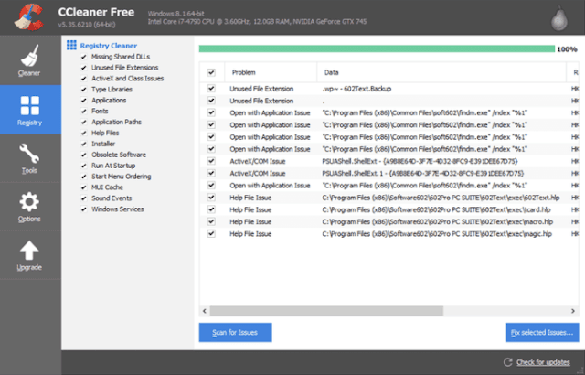Uncheck the 602Text.hlp Help File row checkbox
The image size is (585, 375).
pyautogui.click(x=211, y=198)
